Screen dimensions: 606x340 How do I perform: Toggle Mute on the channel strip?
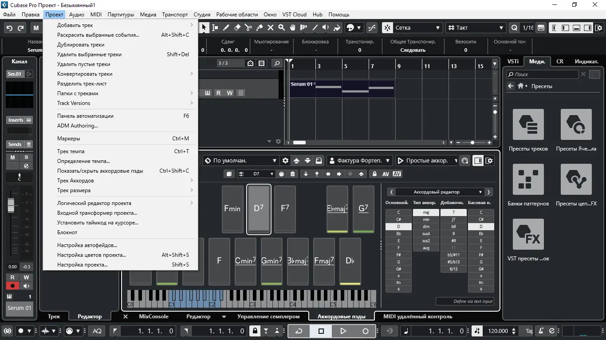(12, 157)
